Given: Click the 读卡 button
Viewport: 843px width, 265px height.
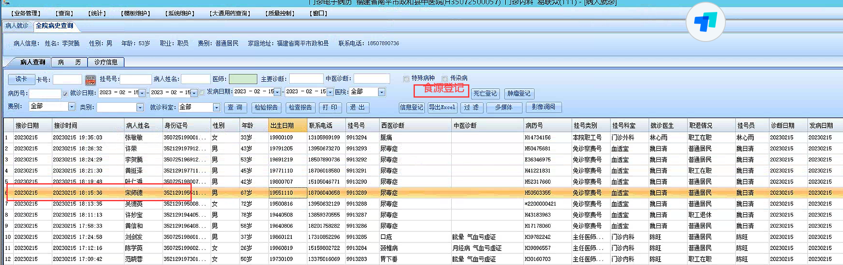Looking at the screenshot, I should [x=21, y=79].
